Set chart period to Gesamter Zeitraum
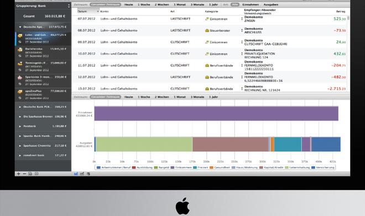This screenshot has height=216, width=365. tap(106, 97)
